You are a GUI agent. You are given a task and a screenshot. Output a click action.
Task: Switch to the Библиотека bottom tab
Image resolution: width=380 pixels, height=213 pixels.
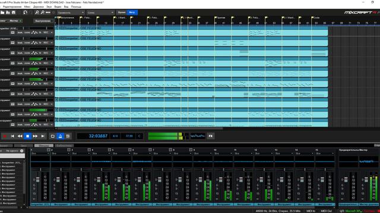(x=64, y=146)
